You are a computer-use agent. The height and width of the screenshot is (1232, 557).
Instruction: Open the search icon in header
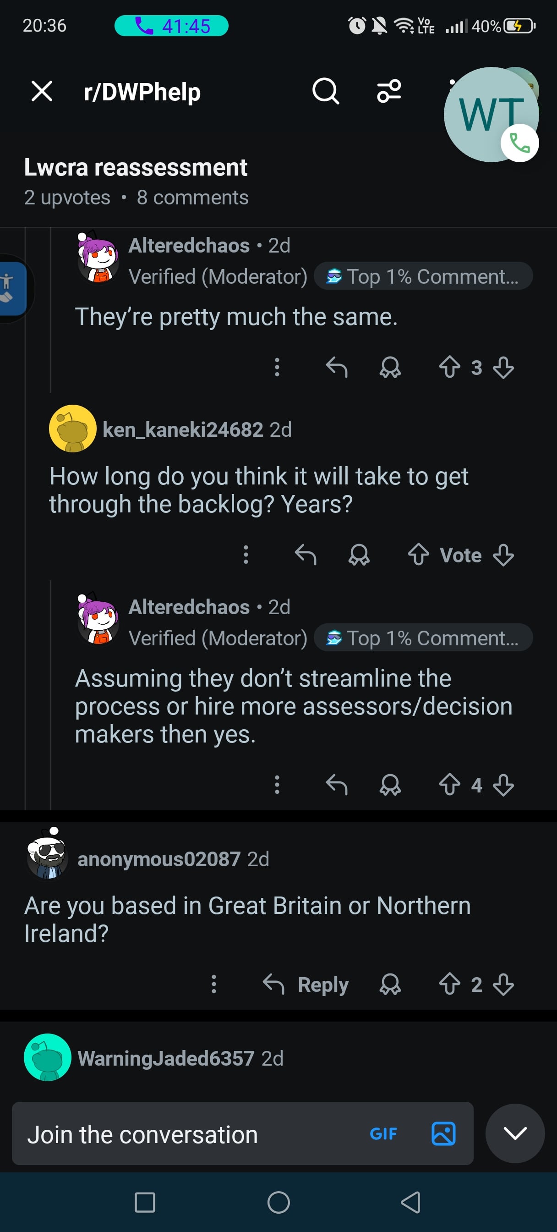click(x=326, y=91)
